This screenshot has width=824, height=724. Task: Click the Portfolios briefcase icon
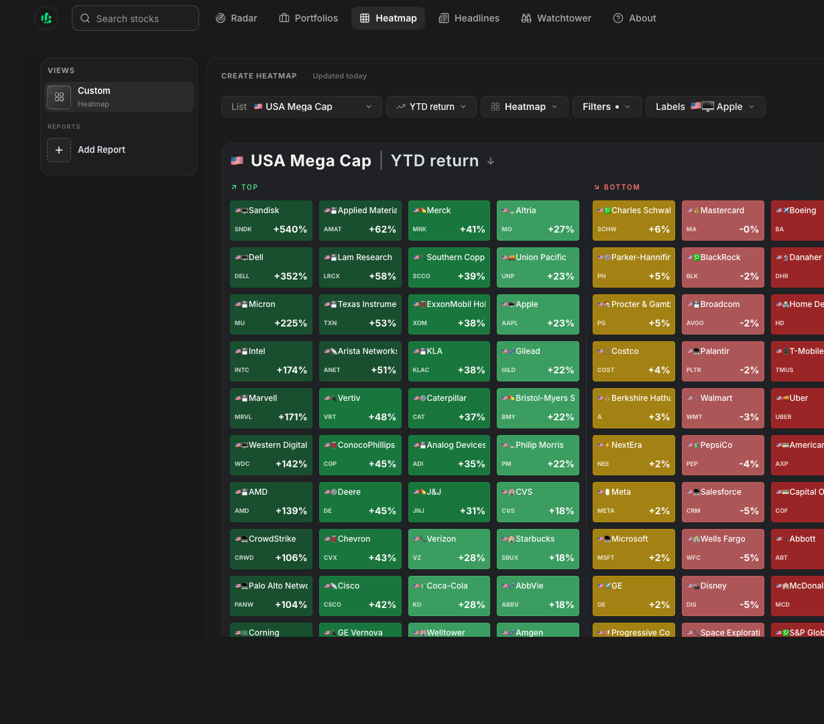pos(284,18)
